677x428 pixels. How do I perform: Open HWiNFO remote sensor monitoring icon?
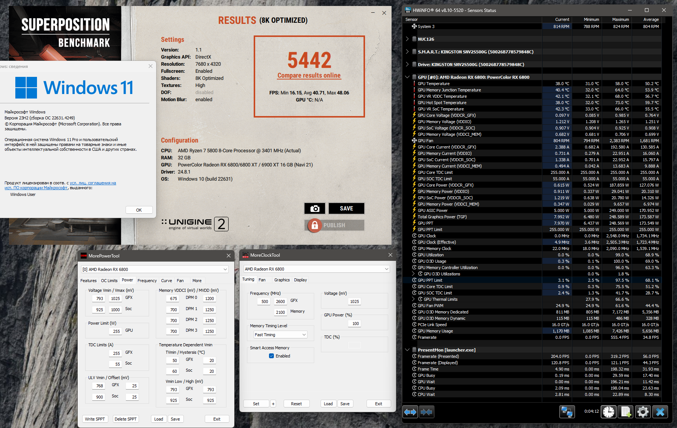coord(567,412)
